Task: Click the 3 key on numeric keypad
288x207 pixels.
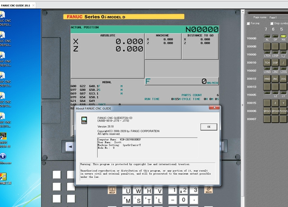Action: (194, 190)
